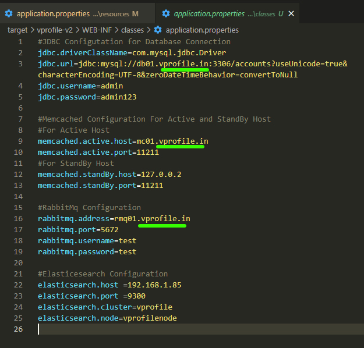
Task: Click line number 26 in gutter
Action: coord(18,329)
